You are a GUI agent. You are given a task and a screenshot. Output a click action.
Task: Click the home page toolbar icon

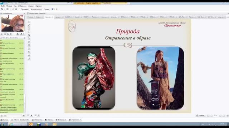[2, 9]
